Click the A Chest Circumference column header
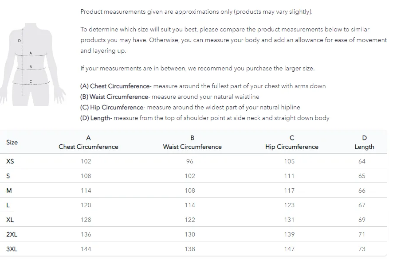 (x=88, y=142)
